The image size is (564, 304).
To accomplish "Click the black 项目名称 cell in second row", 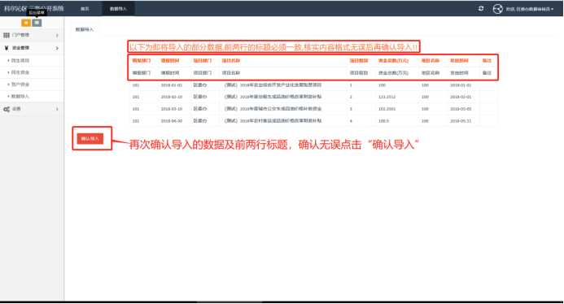I will (x=231, y=73).
